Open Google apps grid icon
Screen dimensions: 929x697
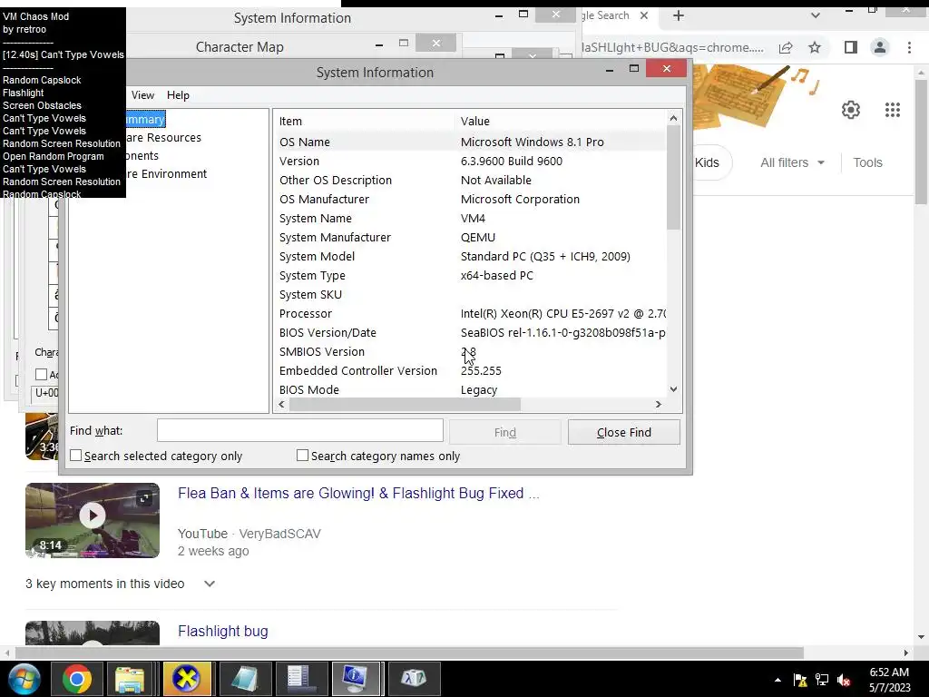[x=893, y=110]
